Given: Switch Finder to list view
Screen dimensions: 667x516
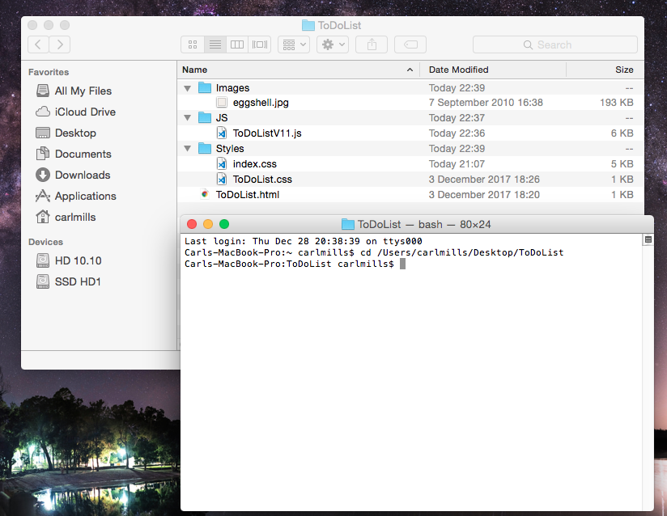Looking at the screenshot, I should point(215,44).
